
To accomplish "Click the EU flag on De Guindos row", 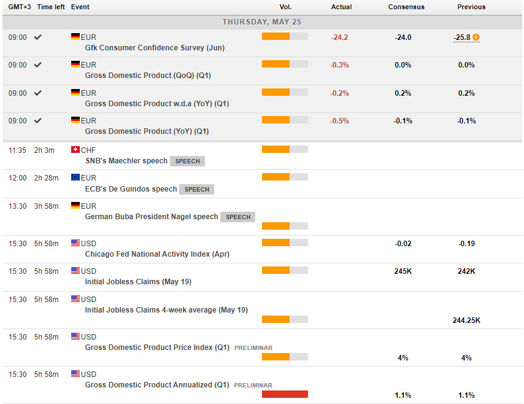I will (x=75, y=177).
